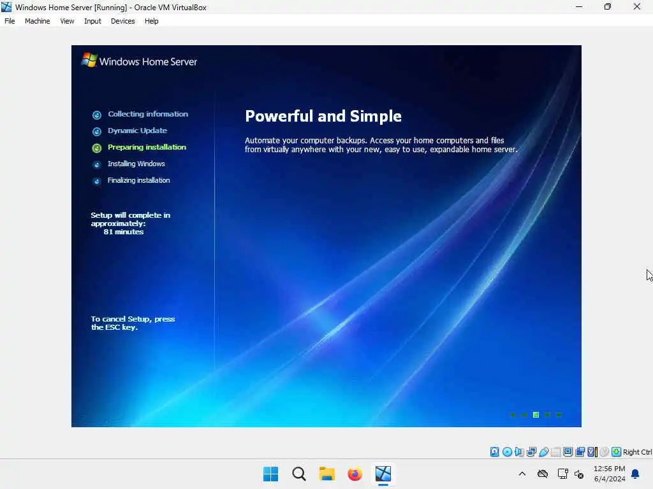This screenshot has height=489, width=653.
Task: Click the processor virtualization V icon
Action: click(x=592, y=451)
